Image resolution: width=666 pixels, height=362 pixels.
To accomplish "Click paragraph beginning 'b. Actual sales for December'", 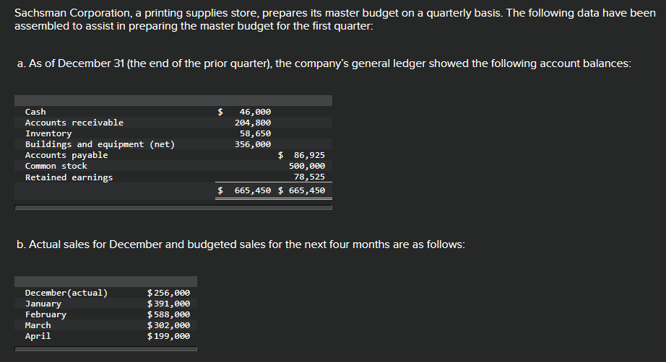I will (241, 244).
